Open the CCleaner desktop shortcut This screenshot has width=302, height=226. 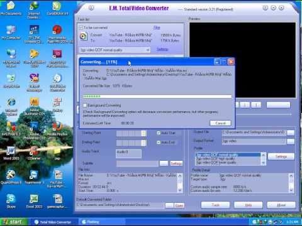pyautogui.click(x=34, y=153)
